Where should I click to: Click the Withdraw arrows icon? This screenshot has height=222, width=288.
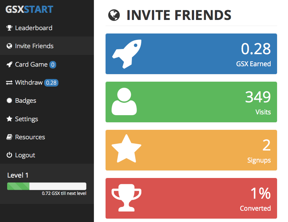tap(9, 82)
